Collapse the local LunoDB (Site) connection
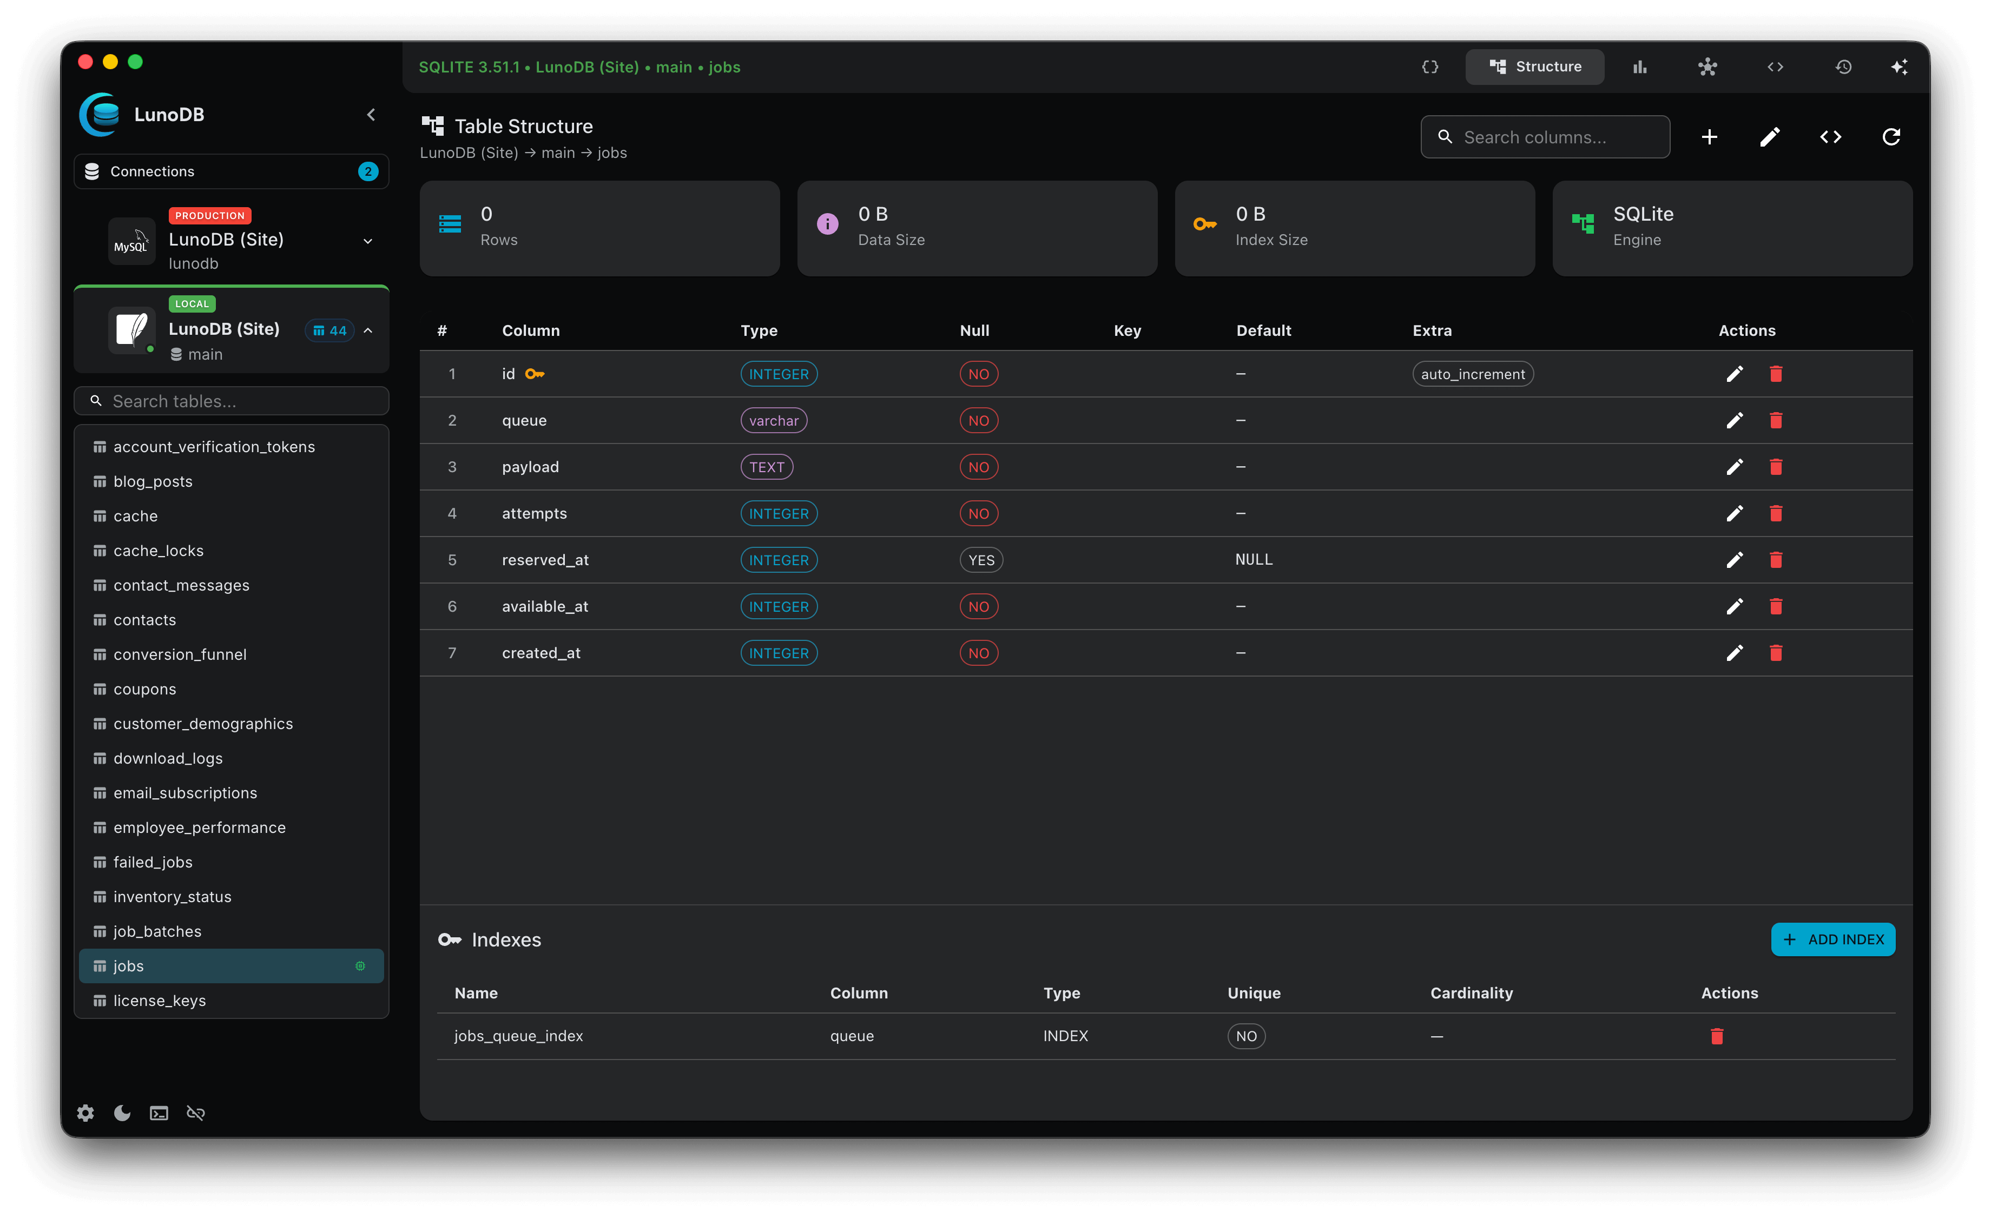Viewport: 1991px width, 1218px height. [x=368, y=330]
